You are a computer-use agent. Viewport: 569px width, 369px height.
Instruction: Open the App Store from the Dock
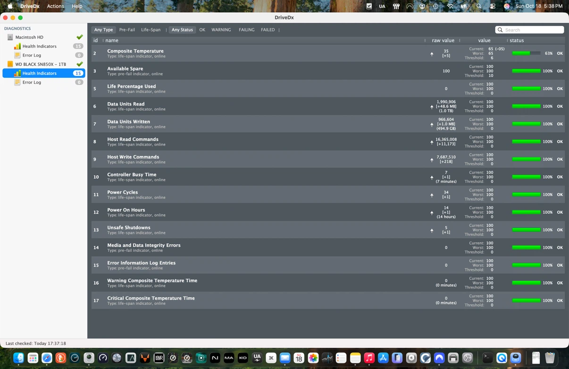tap(383, 358)
